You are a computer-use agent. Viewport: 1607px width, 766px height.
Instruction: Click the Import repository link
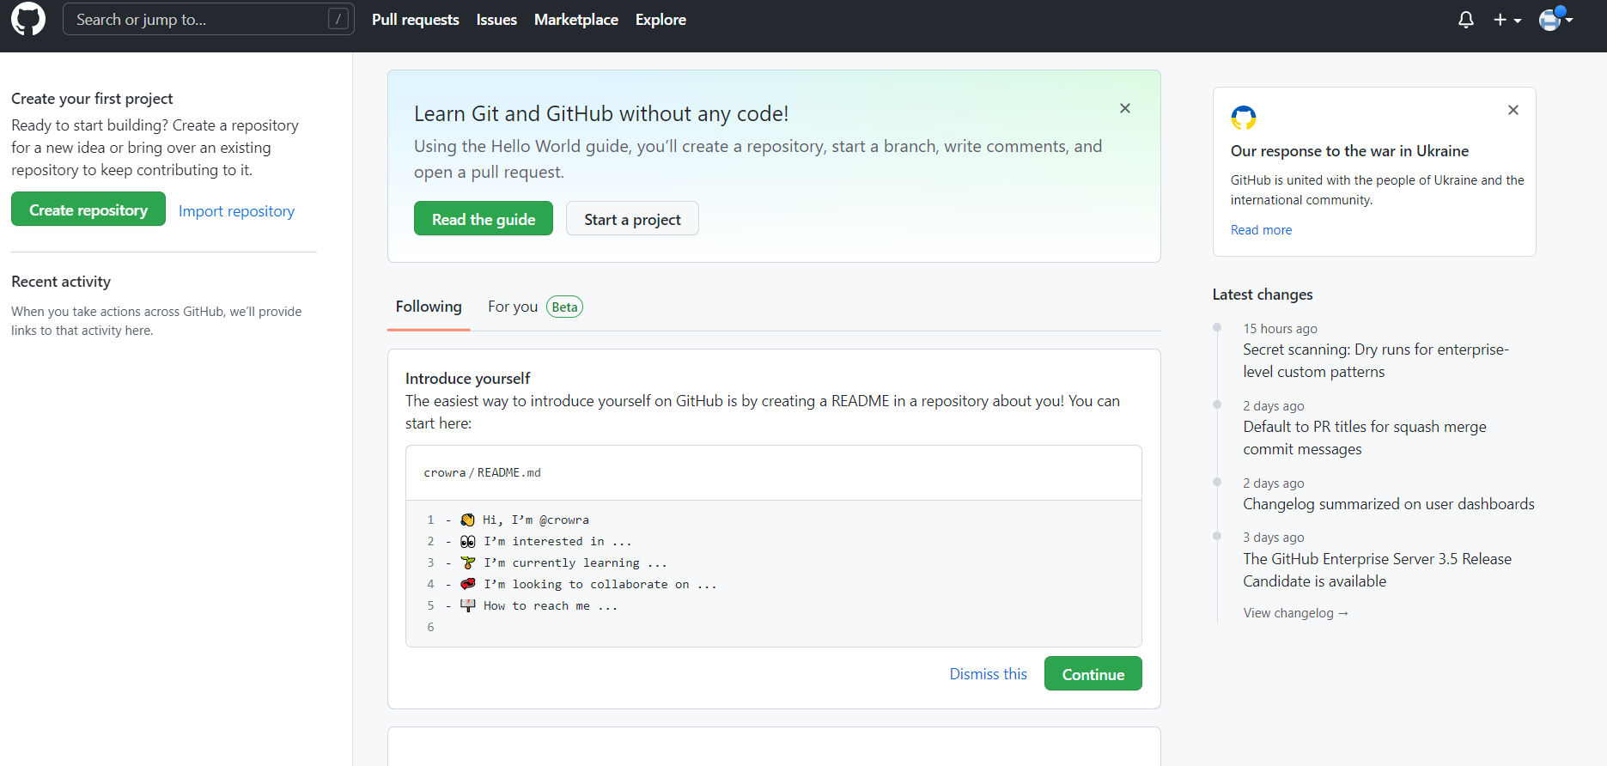pyautogui.click(x=236, y=211)
